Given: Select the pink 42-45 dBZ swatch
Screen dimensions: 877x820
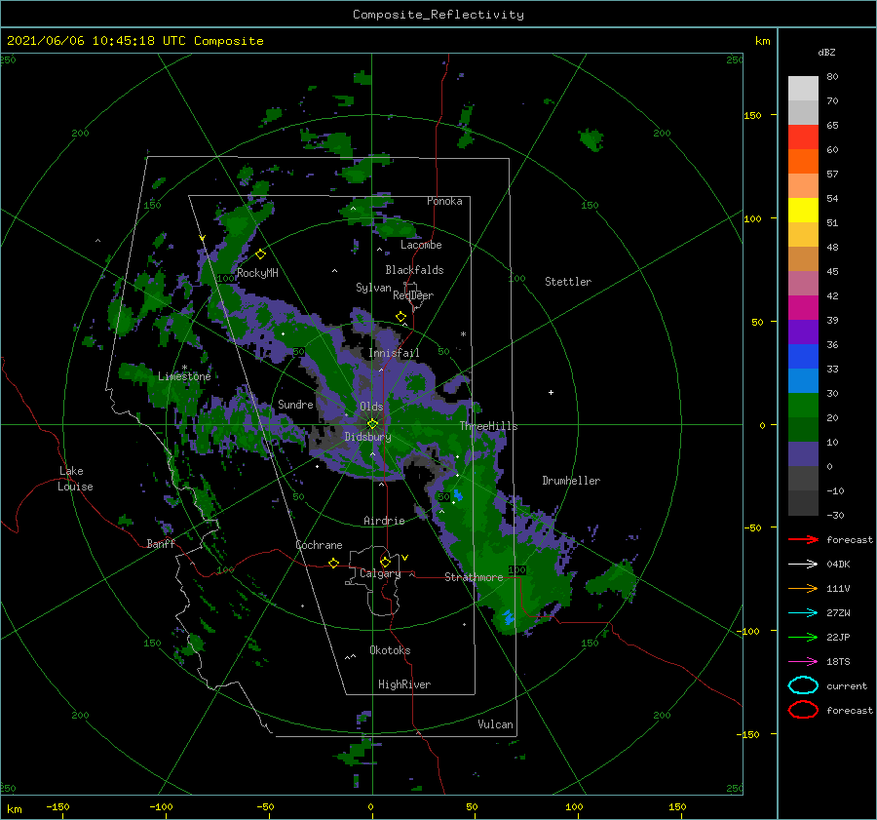Looking at the screenshot, I should [x=803, y=283].
